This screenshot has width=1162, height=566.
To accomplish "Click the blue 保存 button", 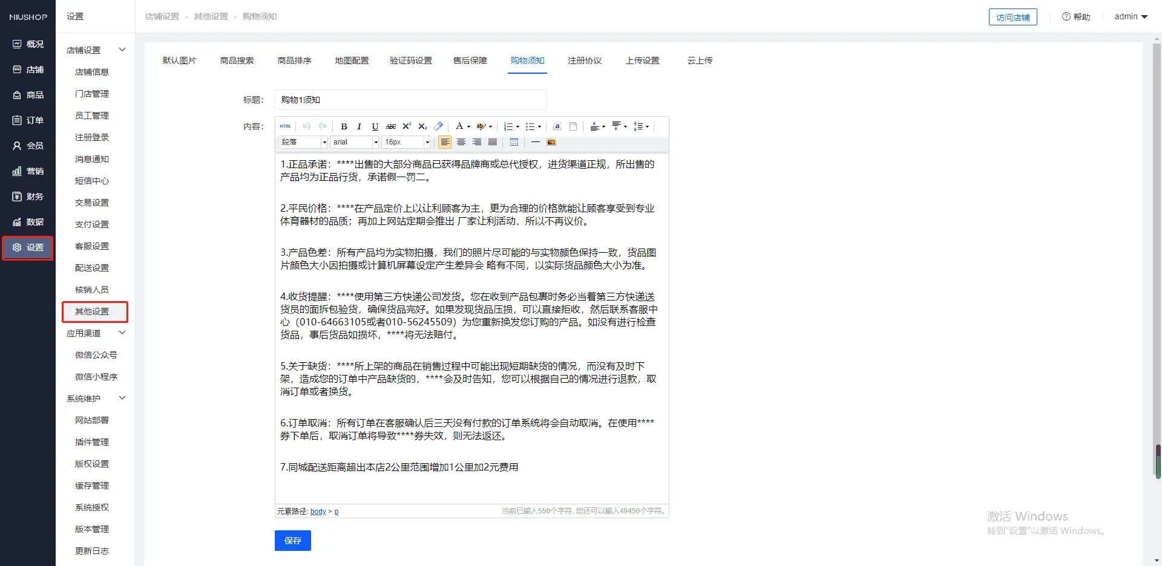I will coord(293,541).
